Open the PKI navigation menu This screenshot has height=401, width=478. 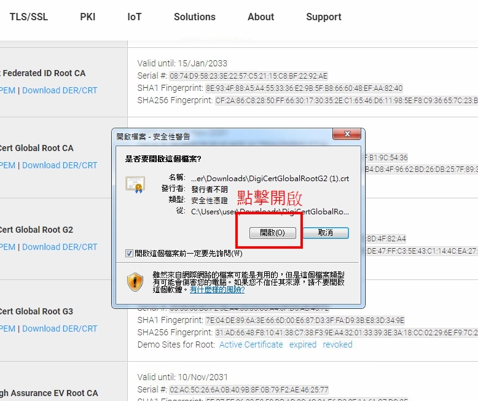87,17
